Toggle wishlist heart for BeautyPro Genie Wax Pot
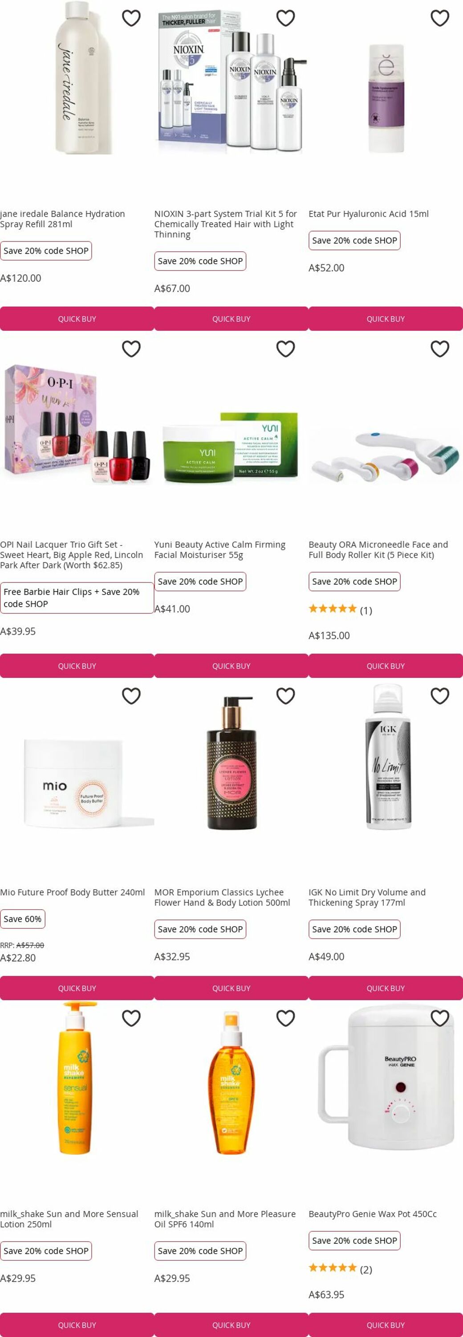Viewport: 463px width, 1337px height. (x=440, y=1018)
